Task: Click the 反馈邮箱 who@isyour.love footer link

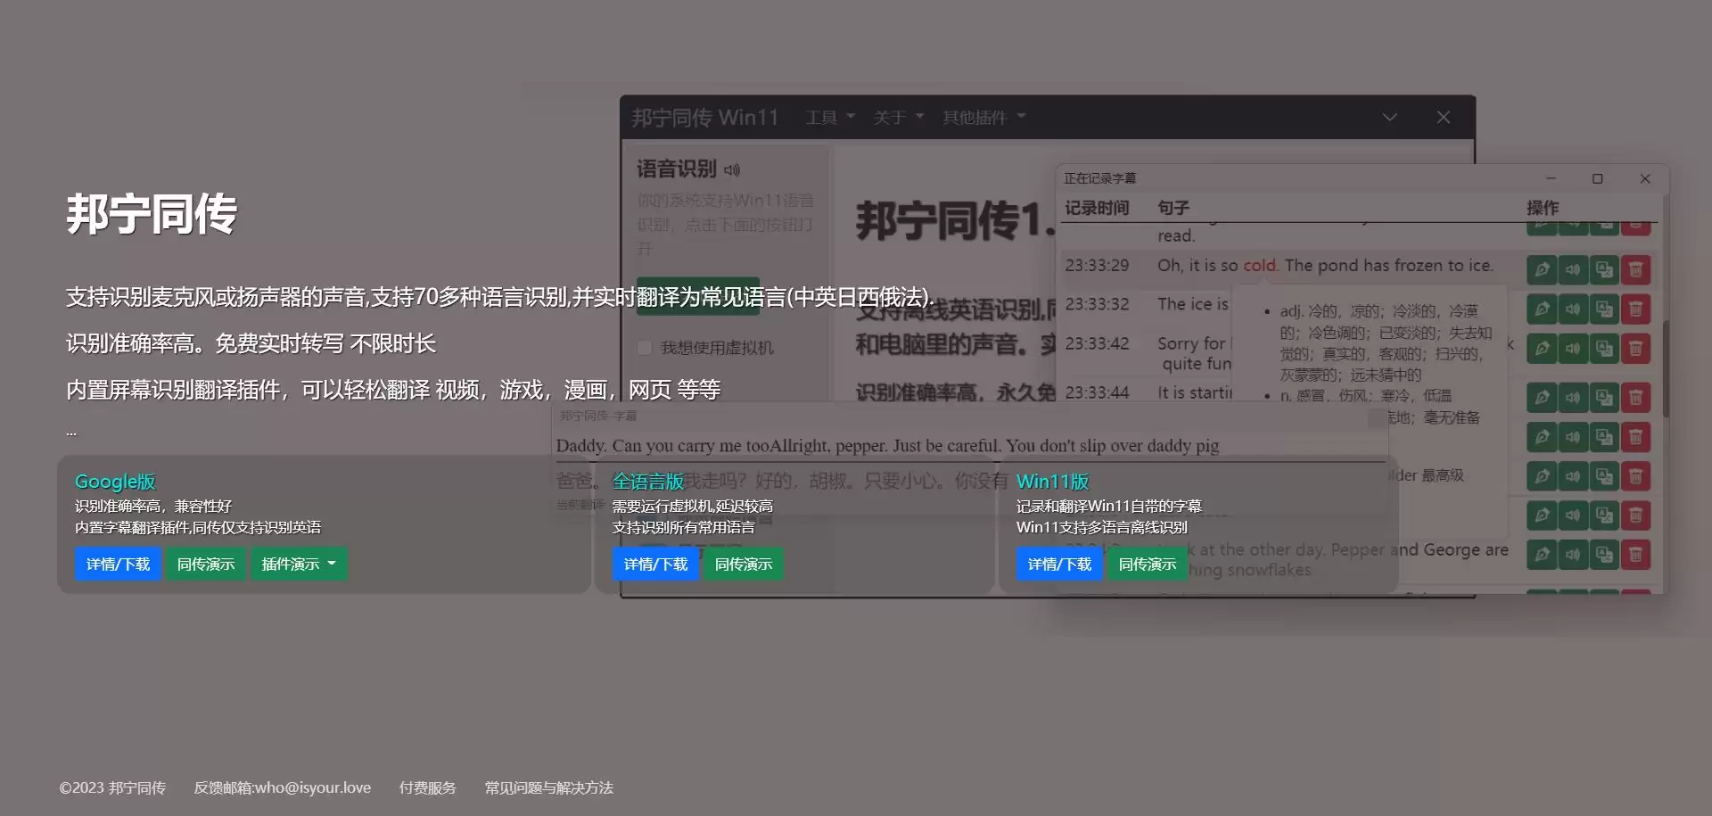Action: click(x=283, y=787)
